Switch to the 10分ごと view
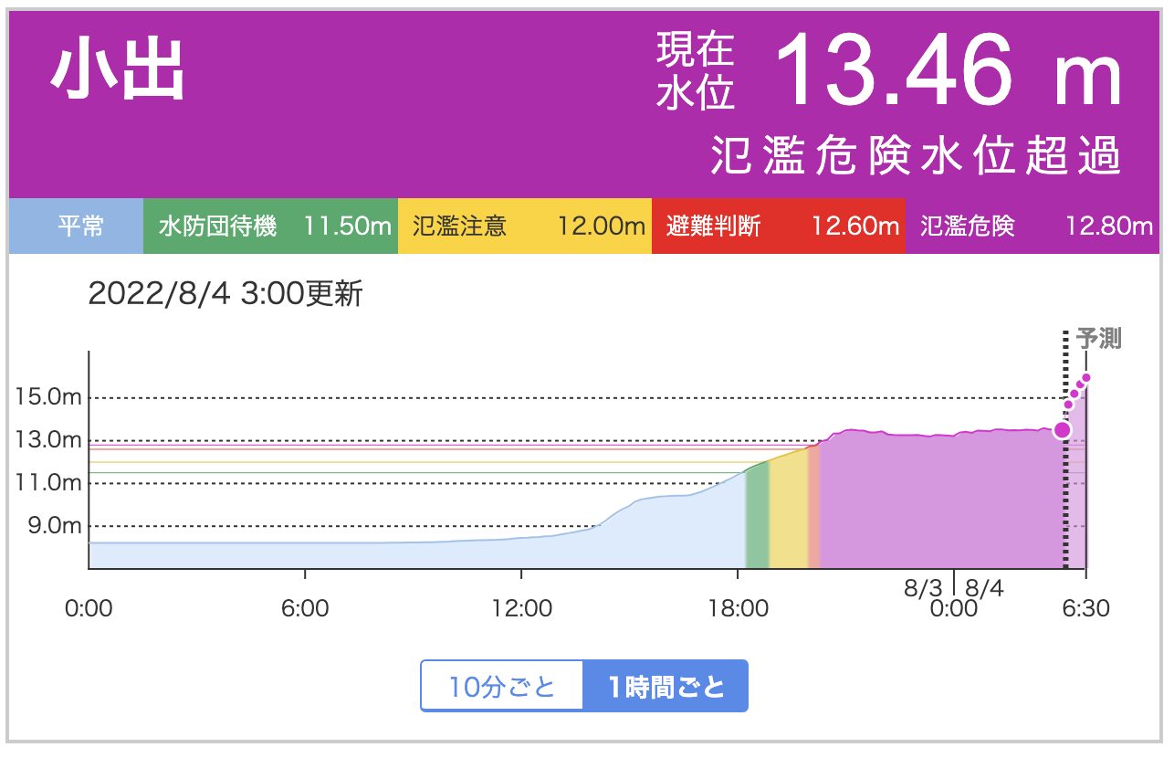This screenshot has width=1174, height=758. pos(501,687)
